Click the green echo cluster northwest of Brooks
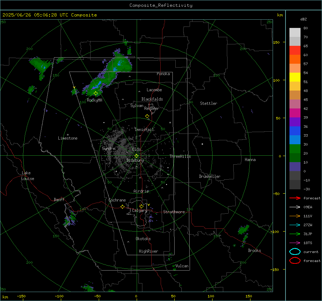 [244, 229]
